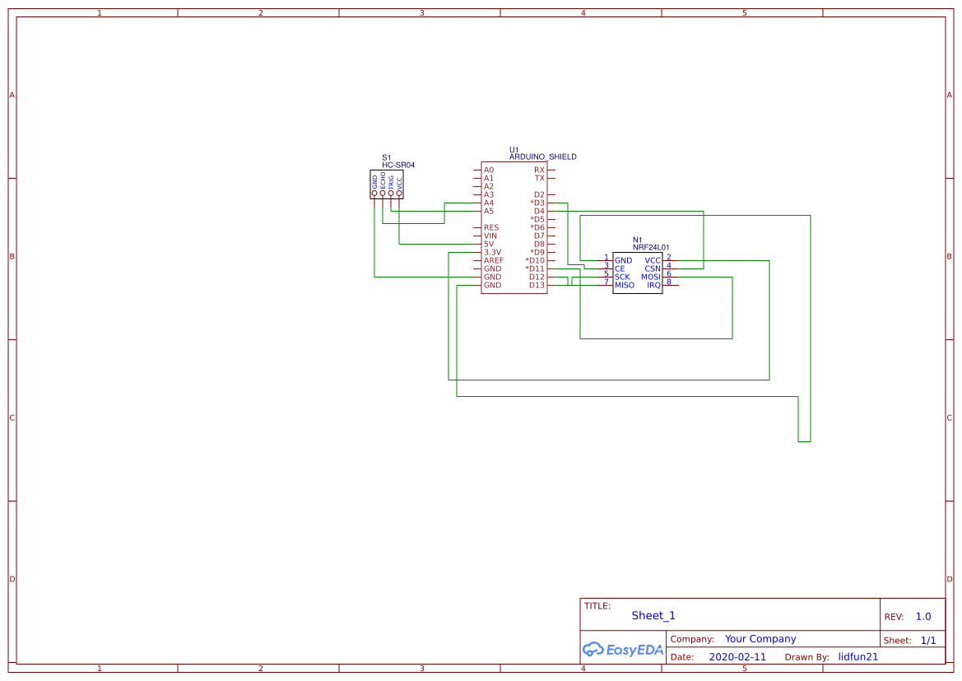Click the Sheet_1 title text
This screenshot has width=962, height=681.
pos(653,616)
